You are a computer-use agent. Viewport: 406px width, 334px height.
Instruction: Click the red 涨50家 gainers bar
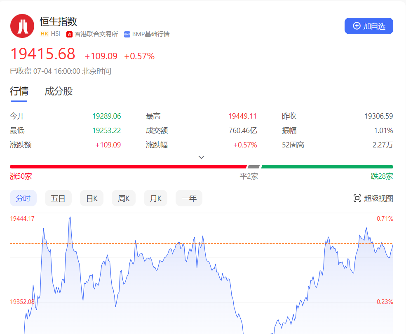(129, 167)
